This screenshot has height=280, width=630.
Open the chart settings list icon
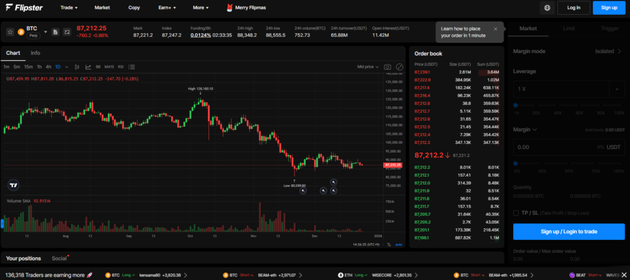[x=132, y=66]
